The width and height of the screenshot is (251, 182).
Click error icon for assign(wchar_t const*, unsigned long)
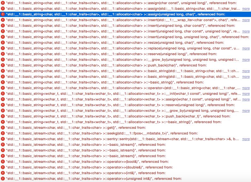[3, 99]
